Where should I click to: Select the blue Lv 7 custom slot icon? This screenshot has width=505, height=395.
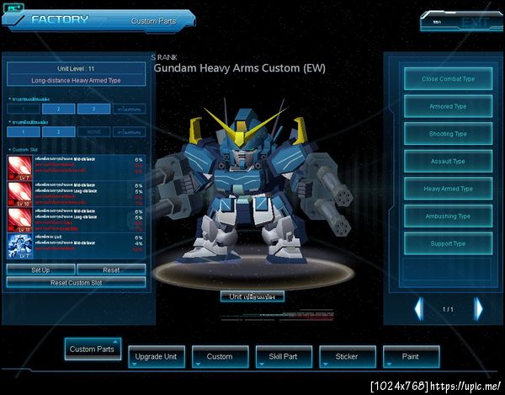(x=20, y=246)
